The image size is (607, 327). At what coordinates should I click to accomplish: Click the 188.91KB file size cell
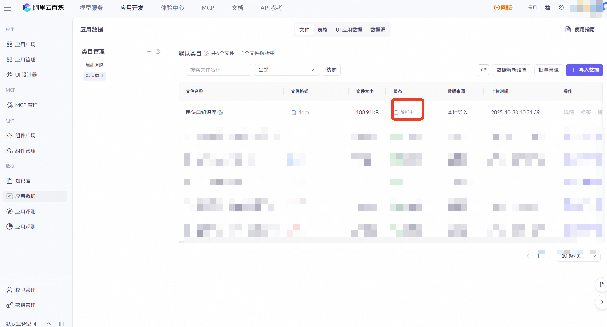(367, 113)
